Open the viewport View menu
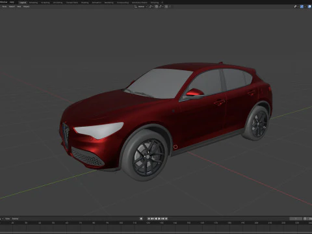Screen dimensions: 312x234 5,6
